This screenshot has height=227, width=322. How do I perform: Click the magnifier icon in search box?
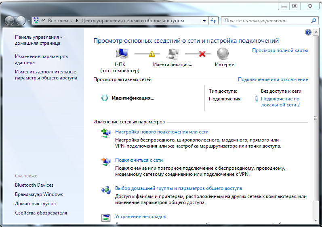[314, 21]
